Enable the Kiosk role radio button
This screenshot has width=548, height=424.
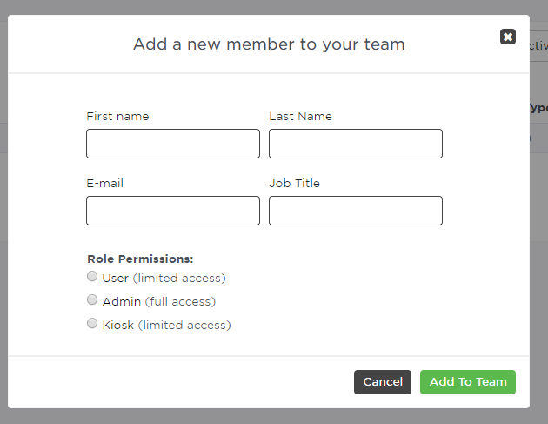92,324
